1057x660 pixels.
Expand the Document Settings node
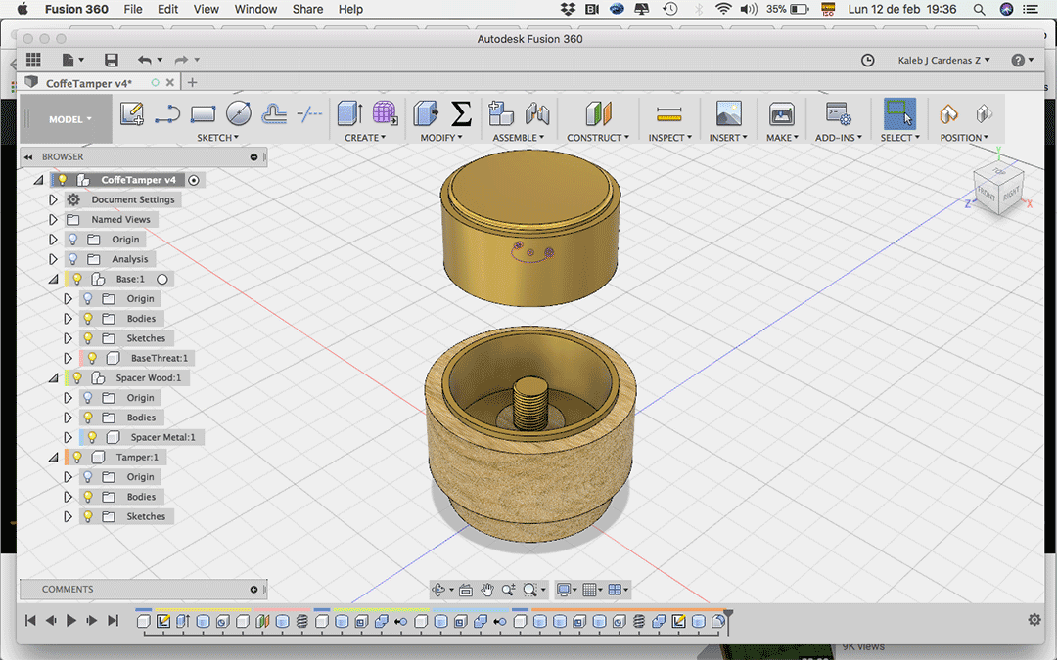pyautogui.click(x=54, y=199)
